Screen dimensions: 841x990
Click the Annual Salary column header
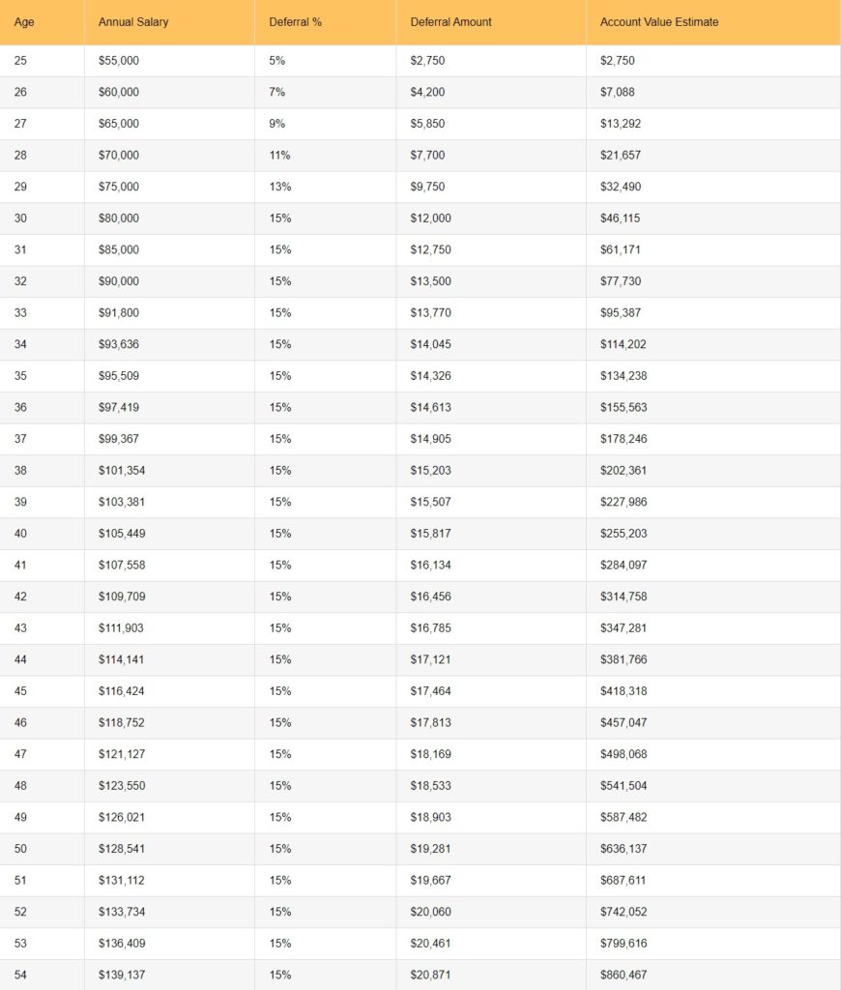click(x=132, y=22)
